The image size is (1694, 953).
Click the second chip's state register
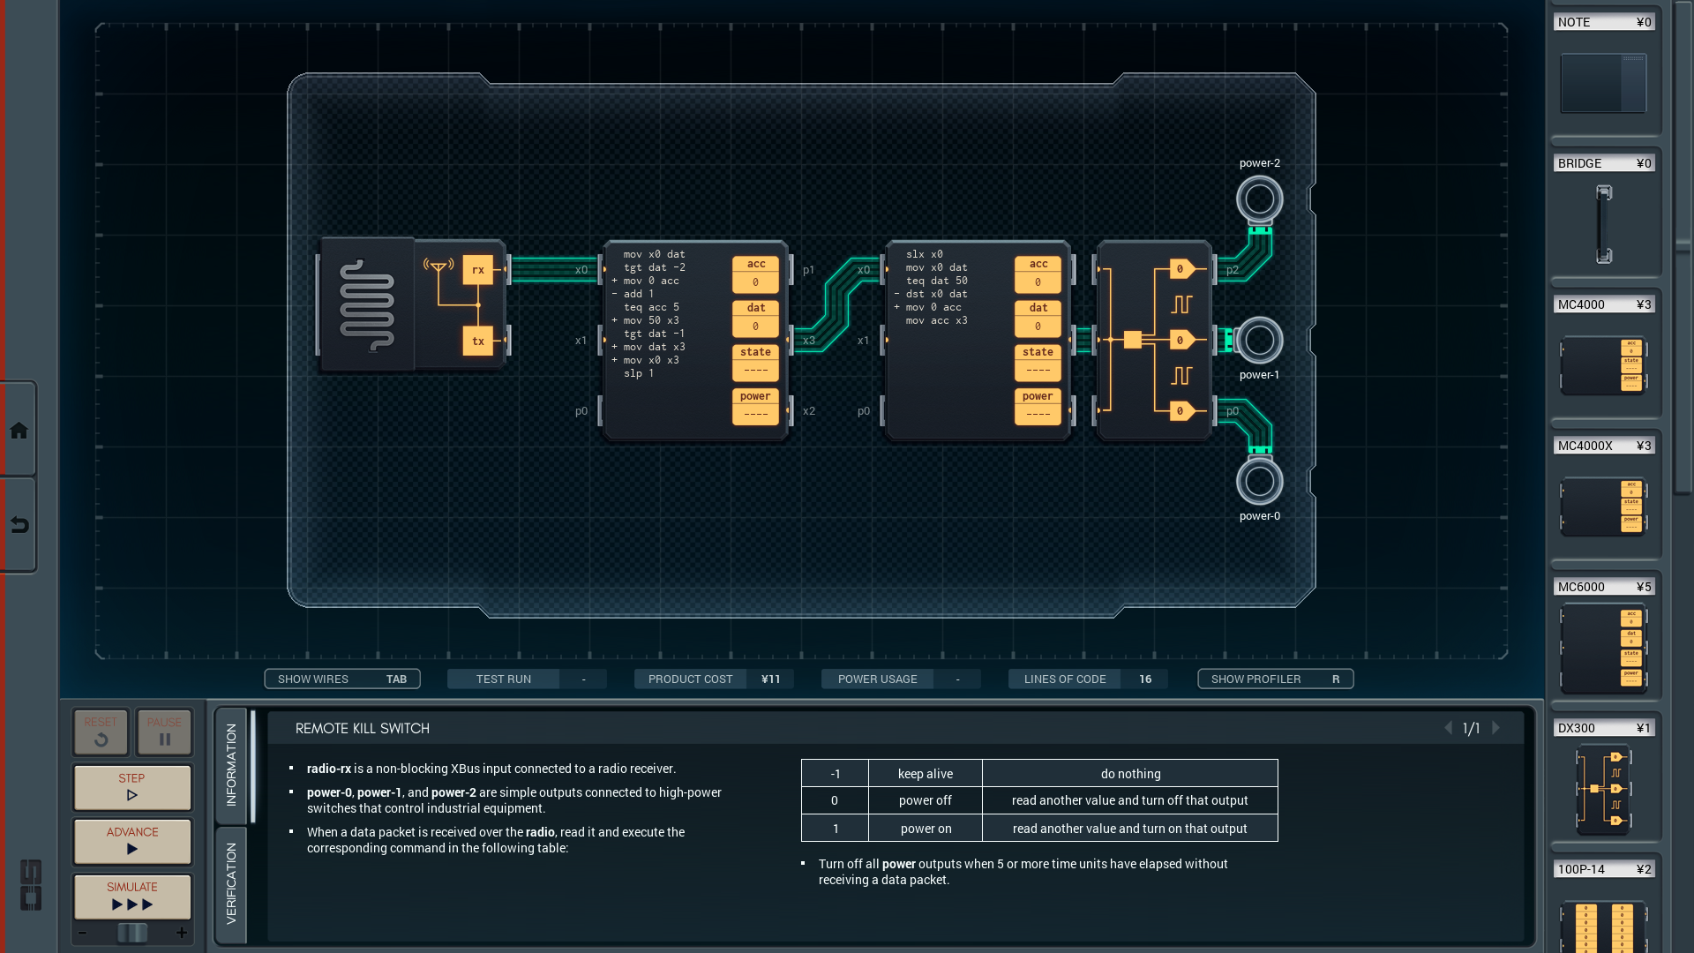tap(1038, 362)
